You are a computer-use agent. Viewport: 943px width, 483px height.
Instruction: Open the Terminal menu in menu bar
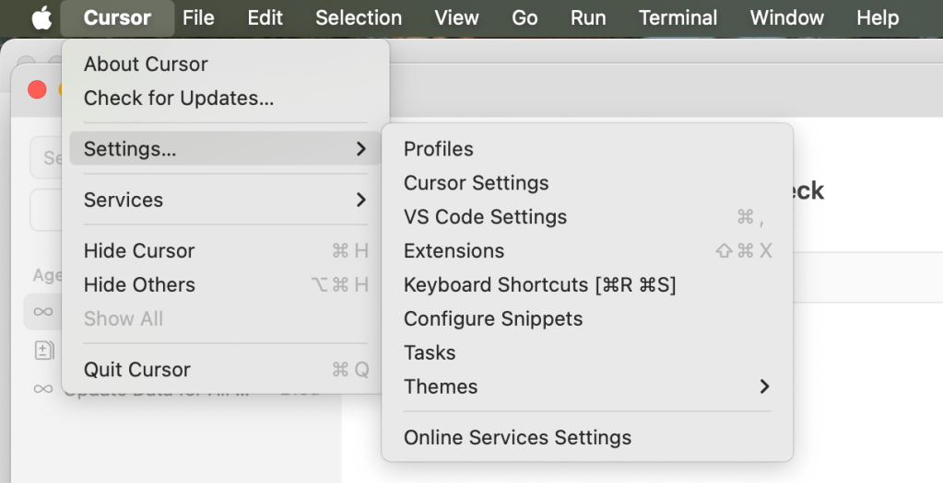[678, 18]
